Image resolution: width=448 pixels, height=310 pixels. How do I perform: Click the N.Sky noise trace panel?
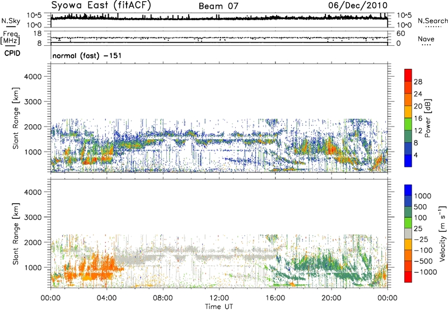[219, 20]
